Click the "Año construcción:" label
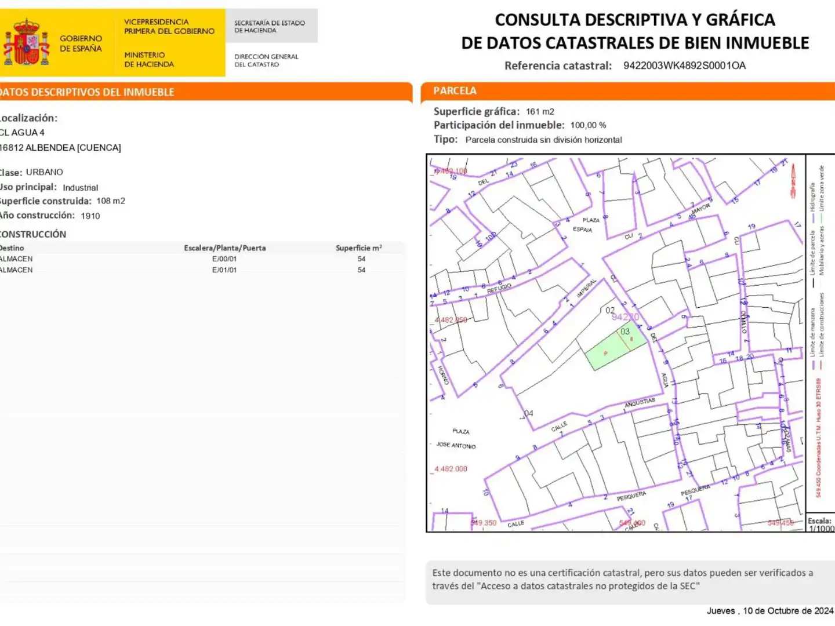835x626 pixels. 38,215
